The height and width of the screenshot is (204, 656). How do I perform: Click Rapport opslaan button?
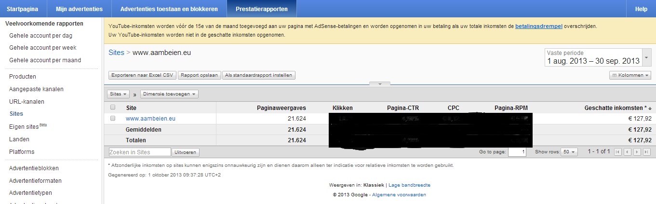pyautogui.click(x=200, y=75)
